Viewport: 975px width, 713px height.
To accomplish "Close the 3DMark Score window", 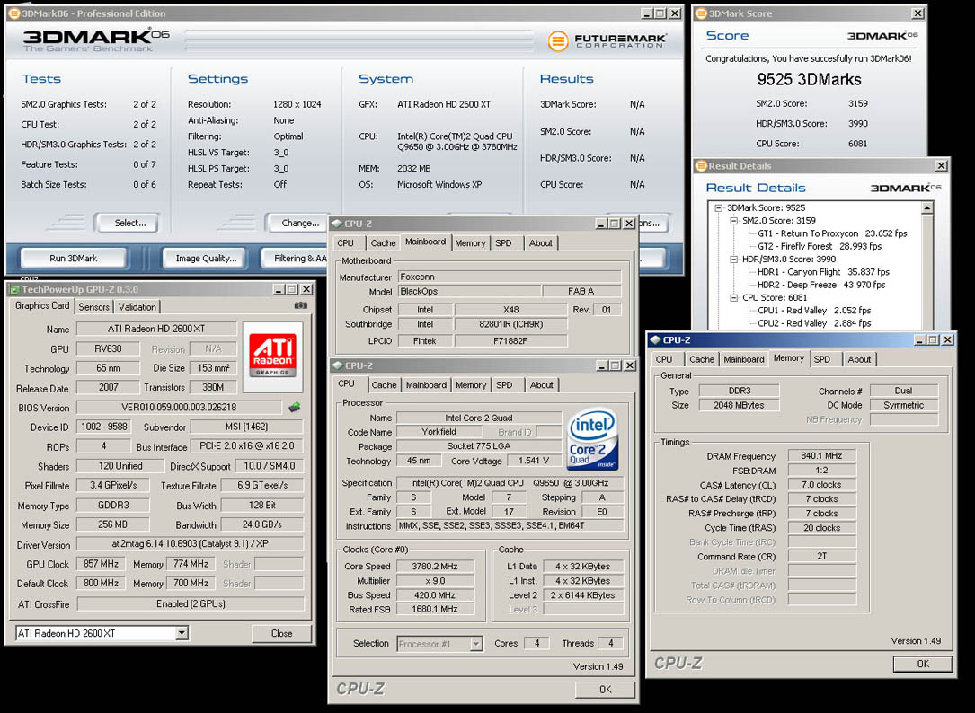I will pos(917,13).
